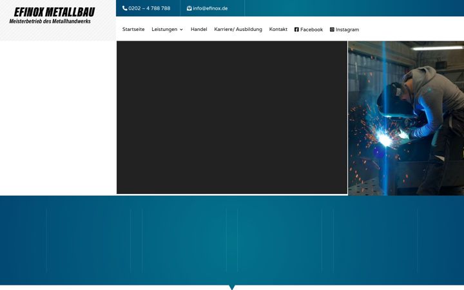Call the number 0202 – 4 788 788

click(x=150, y=8)
